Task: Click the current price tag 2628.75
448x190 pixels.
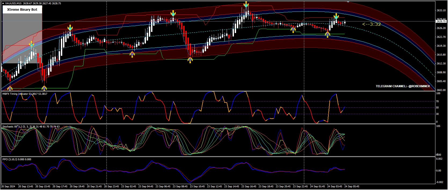Action: point(441,21)
